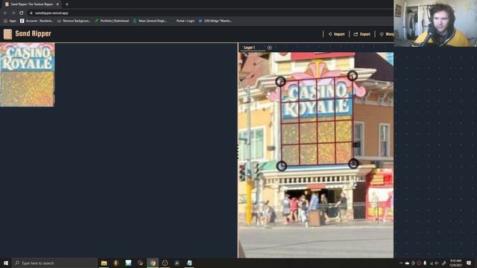Open File Explorer from the taskbar

pyautogui.click(x=104, y=263)
